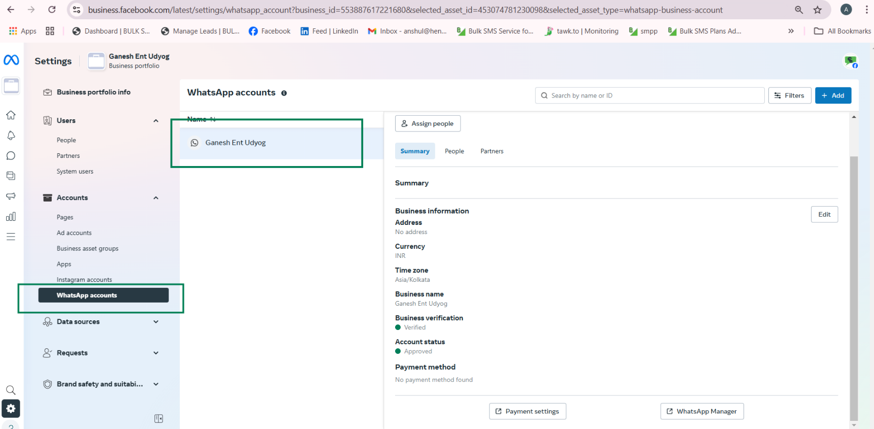874x429 pixels.
Task: Select System users
Action: coord(75,172)
